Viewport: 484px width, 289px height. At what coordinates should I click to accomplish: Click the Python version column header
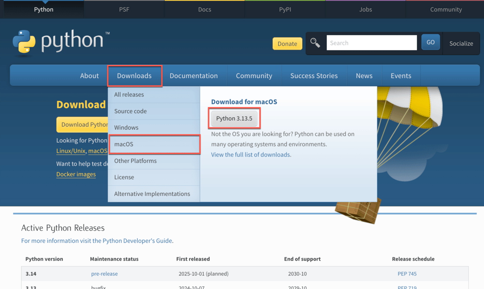(44, 259)
